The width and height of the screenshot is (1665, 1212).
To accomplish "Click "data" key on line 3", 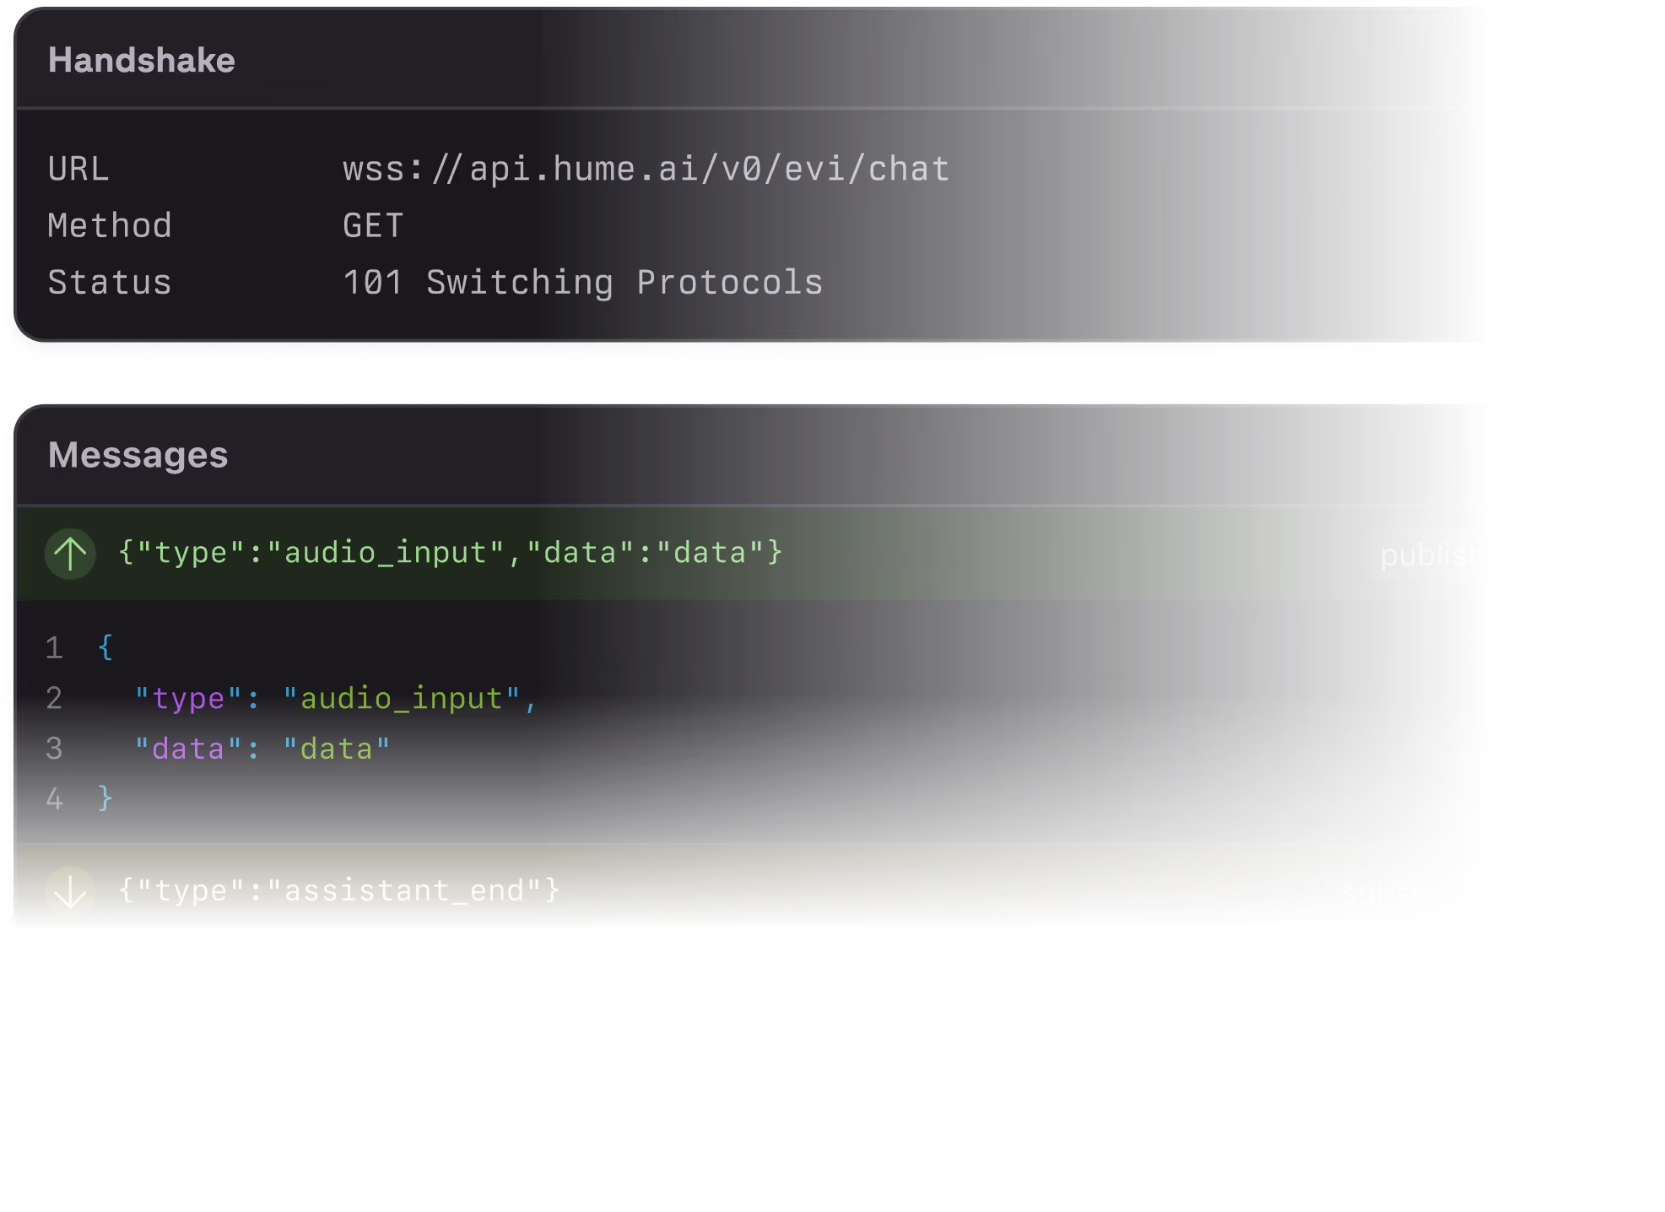I will coord(188,749).
